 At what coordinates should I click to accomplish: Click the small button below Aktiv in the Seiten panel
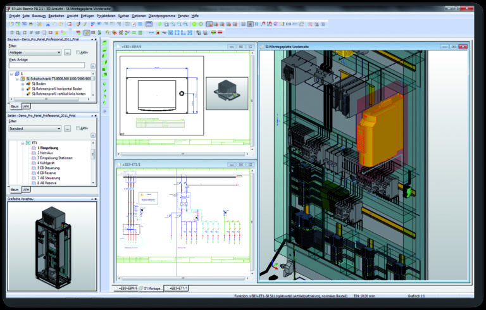click(92, 135)
